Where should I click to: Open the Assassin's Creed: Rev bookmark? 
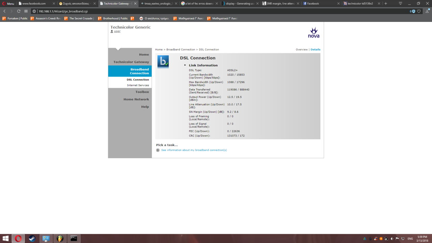pyautogui.click(x=46, y=19)
